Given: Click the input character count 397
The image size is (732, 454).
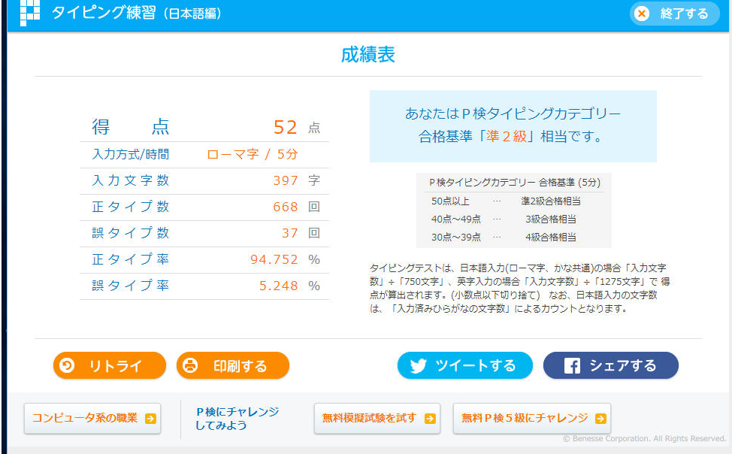Looking at the screenshot, I should pyautogui.click(x=286, y=180).
